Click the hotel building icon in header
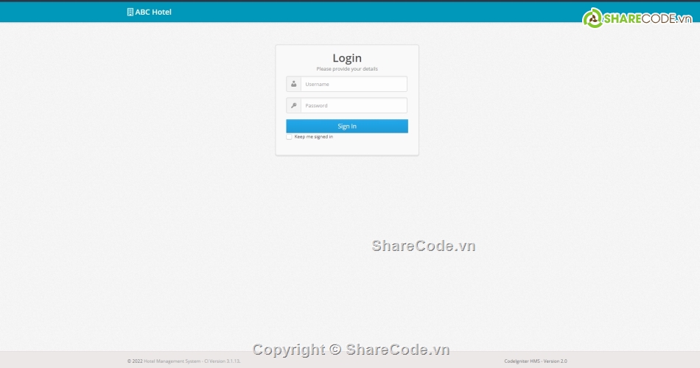Image resolution: width=700 pixels, height=368 pixels. [130, 12]
